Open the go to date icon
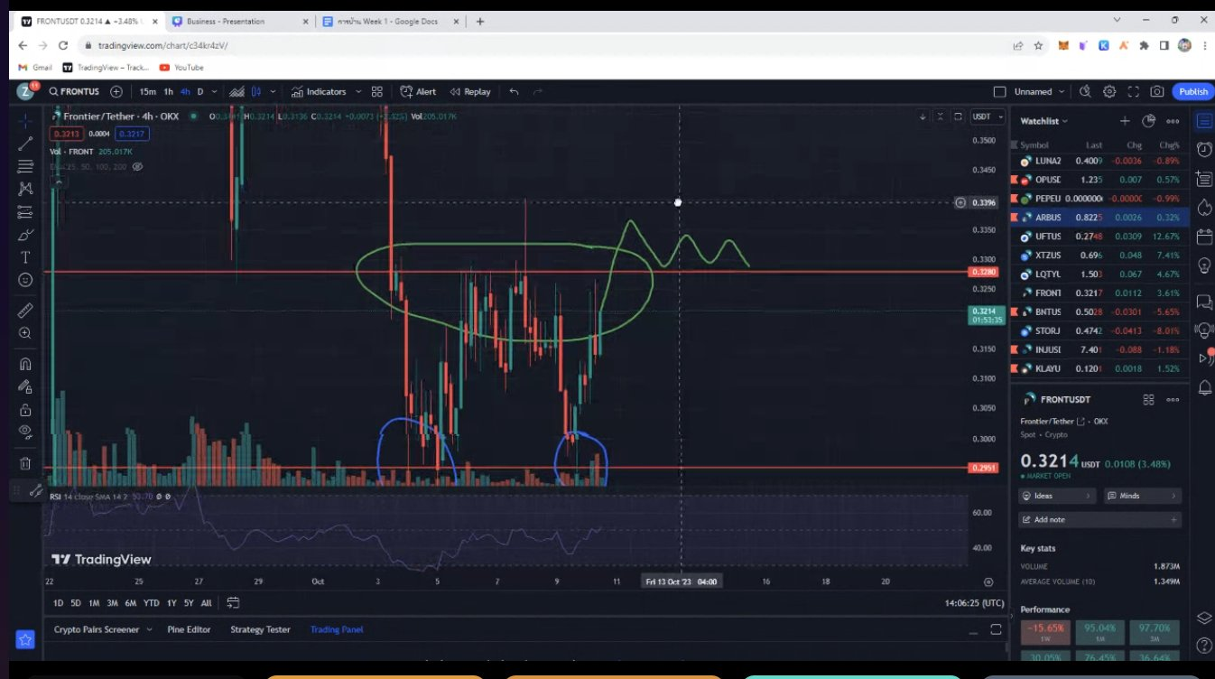This screenshot has height=679, width=1215. [233, 602]
